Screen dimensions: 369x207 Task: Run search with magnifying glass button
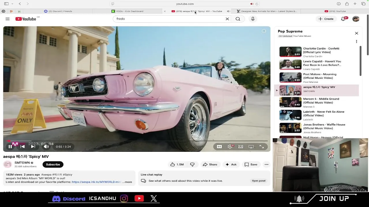point(238,19)
